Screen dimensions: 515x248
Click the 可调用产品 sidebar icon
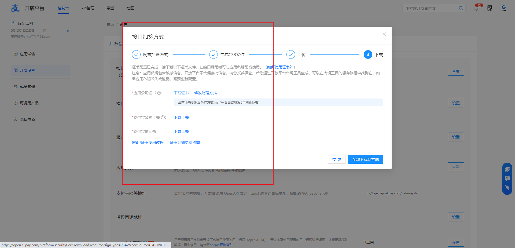coord(16,103)
